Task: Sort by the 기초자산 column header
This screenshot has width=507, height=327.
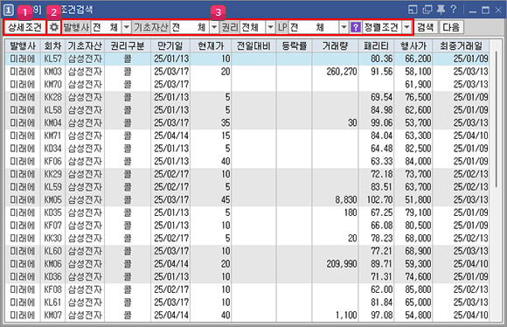Action: (85, 46)
